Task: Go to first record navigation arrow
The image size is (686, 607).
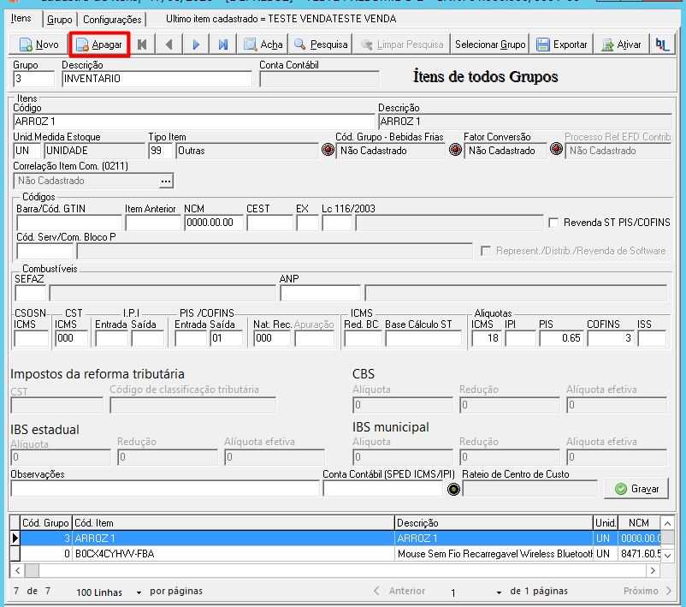Action: (142, 45)
